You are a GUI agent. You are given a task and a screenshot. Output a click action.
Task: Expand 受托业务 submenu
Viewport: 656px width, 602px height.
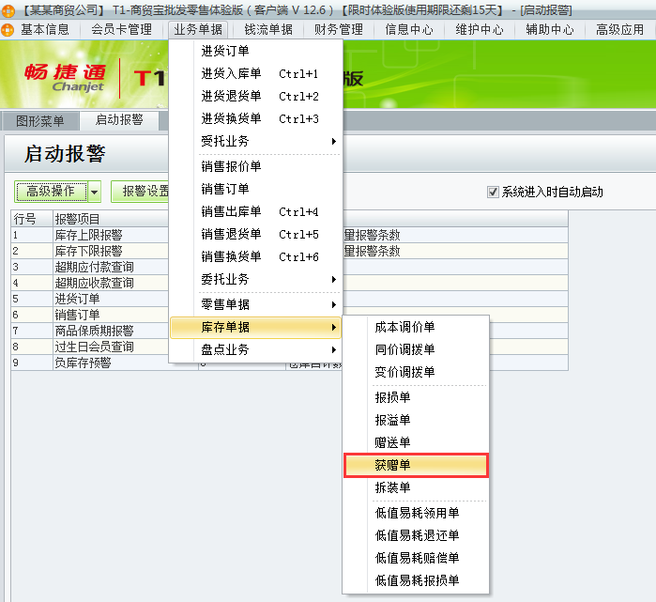[256, 141]
